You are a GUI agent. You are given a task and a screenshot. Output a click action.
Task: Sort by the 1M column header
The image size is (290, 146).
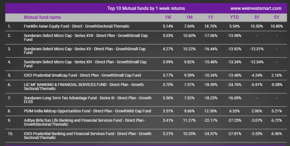pos(189,17)
